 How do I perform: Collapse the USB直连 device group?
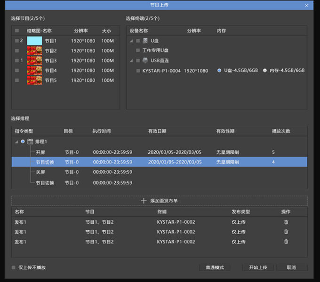(131, 61)
